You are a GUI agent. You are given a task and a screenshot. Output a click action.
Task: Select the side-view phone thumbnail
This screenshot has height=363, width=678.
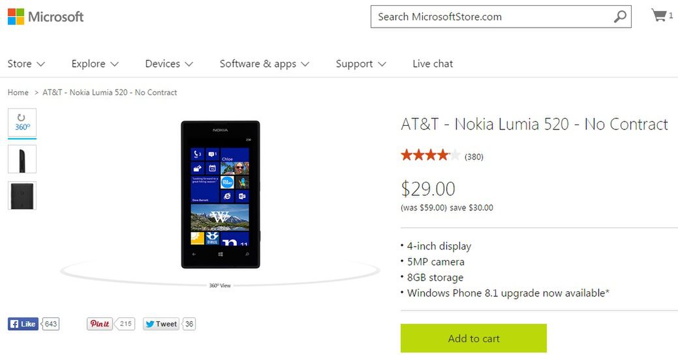pos(22,159)
